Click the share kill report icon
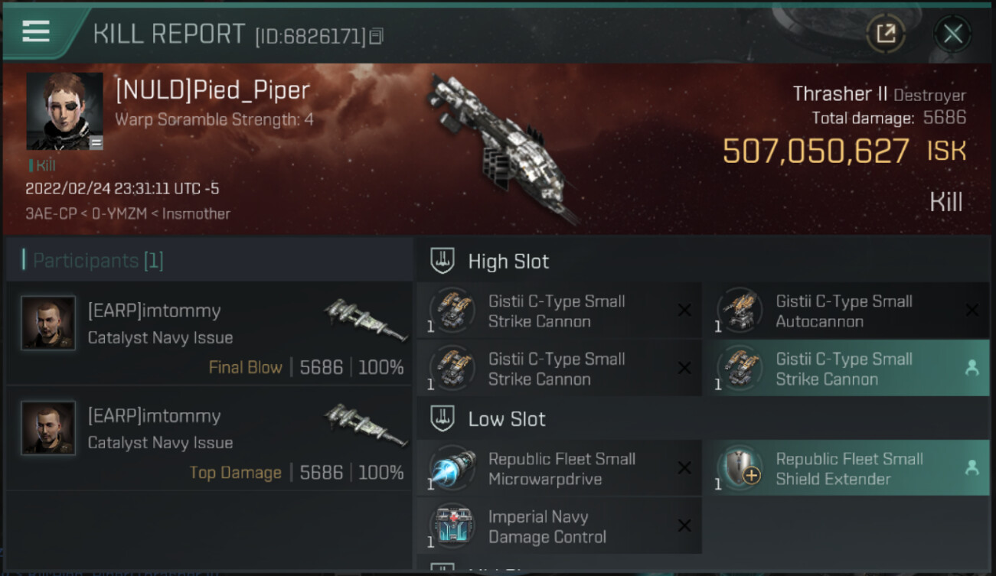This screenshot has width=996, height=576. (886, 33)
